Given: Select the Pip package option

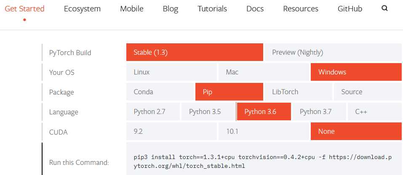Looking at the screenshot, I should [229, 92].
